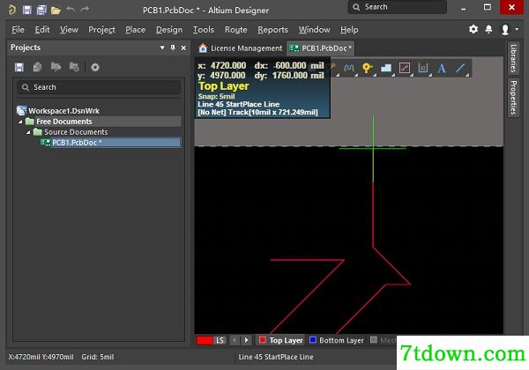Viewport: 529px width, 370px height.
Task: Click the project folder refresh icon
Action: pos(74,67)
